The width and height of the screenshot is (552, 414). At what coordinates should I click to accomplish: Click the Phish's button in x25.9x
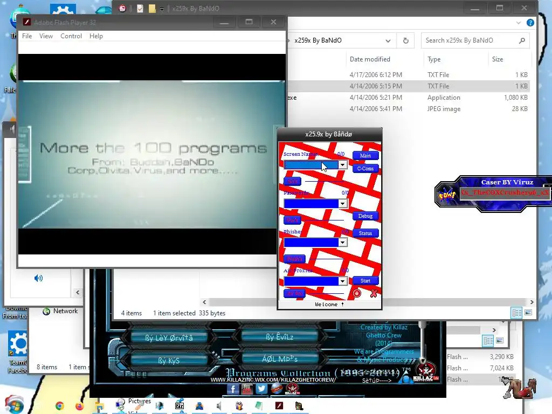pyautogui.click(x=295, y=259)
